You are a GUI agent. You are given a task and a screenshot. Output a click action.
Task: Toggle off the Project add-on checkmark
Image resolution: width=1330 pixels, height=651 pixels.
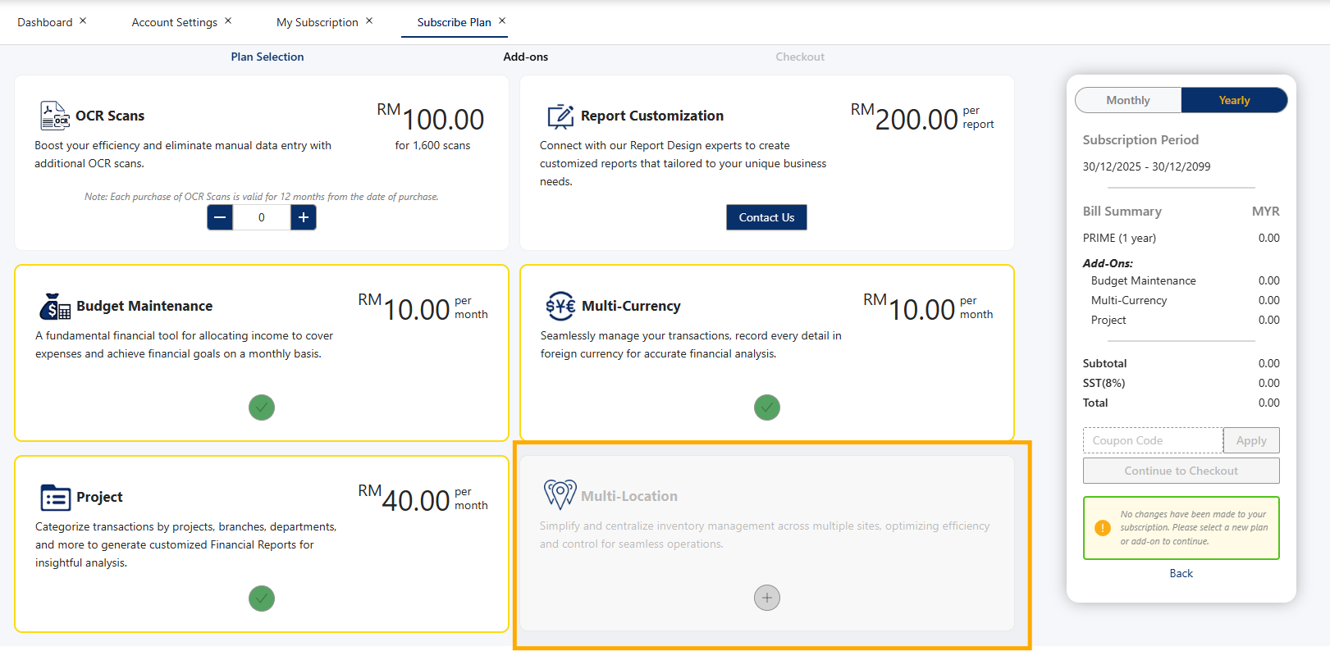[x=262, y=599]
